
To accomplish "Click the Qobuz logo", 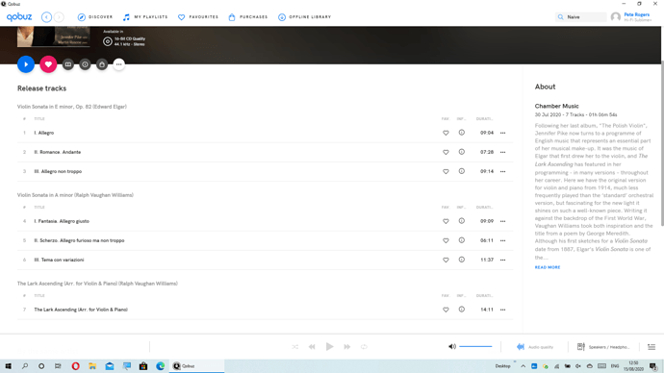I will point(19,17).
